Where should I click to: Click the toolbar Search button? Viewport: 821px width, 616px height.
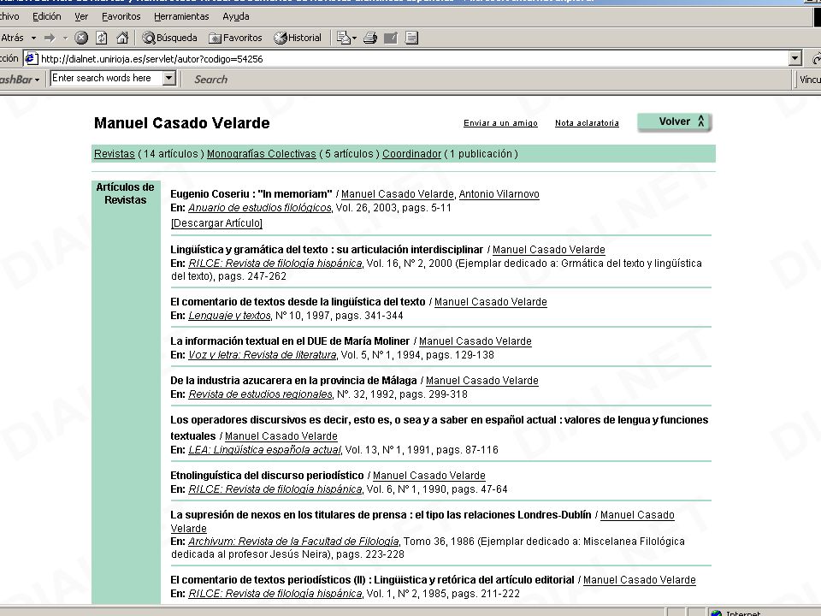click(211, 80)
